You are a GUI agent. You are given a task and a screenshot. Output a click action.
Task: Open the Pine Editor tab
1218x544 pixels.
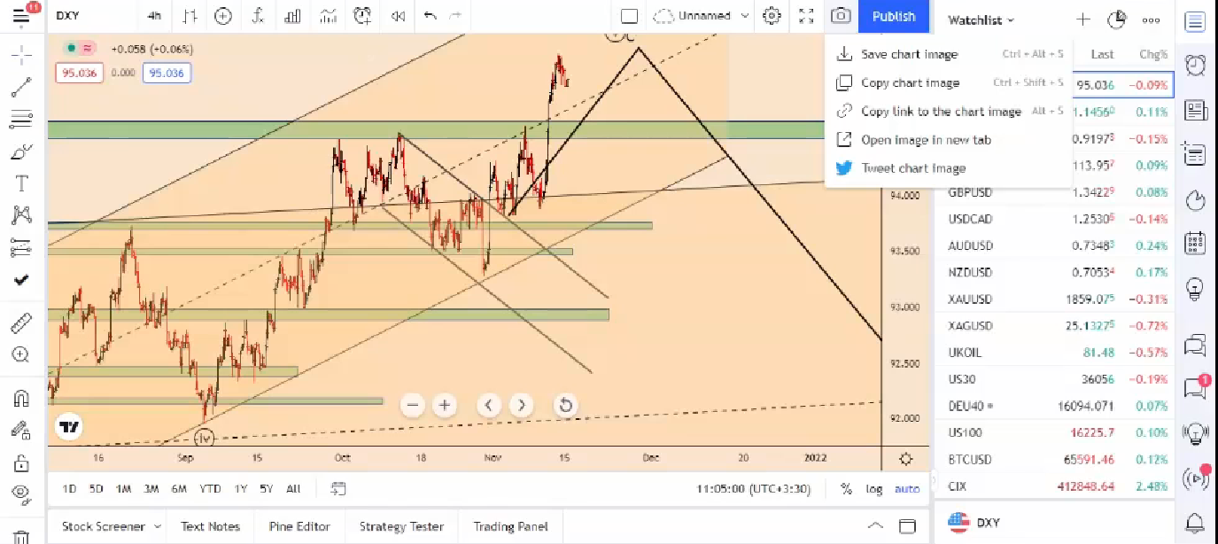tap(299, 526)
